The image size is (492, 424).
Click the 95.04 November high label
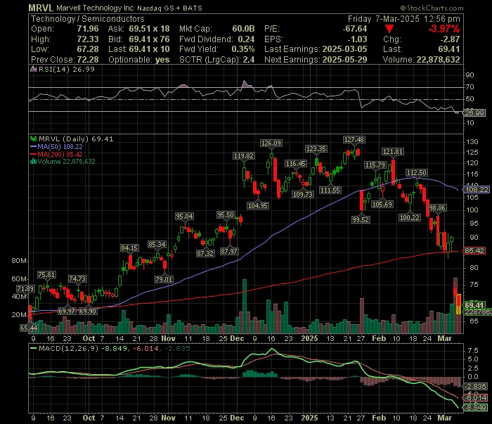(184, 217)
